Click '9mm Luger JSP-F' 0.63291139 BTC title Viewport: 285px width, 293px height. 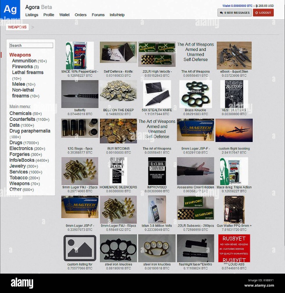pos(196,149)
